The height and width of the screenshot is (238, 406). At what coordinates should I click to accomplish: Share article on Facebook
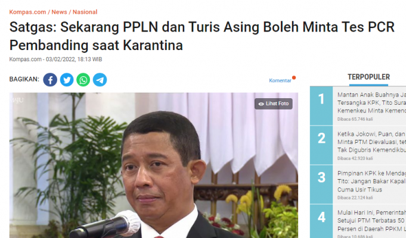click(x=50, y=80)
